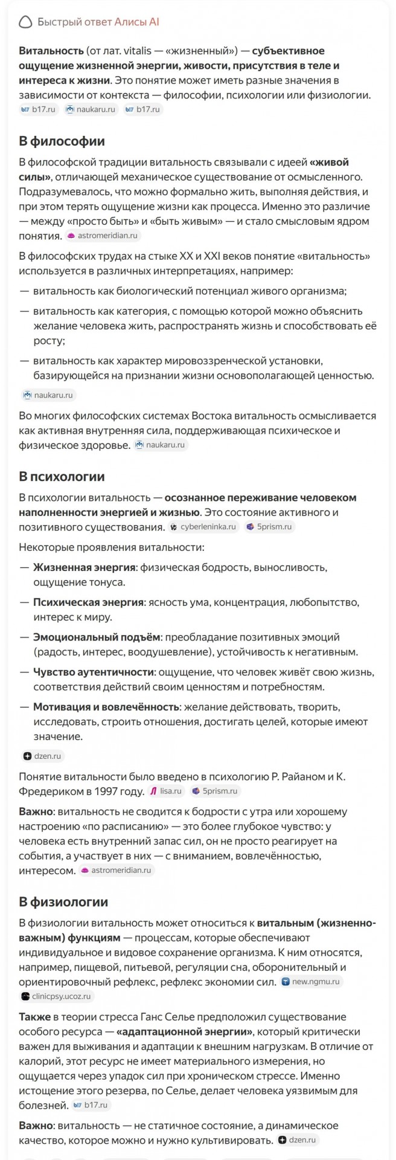This screenshot has width=396, height=1160.
Task: Click naukaru.ru favicon beside the definition paragraph
Action: (x=70, y=109)
